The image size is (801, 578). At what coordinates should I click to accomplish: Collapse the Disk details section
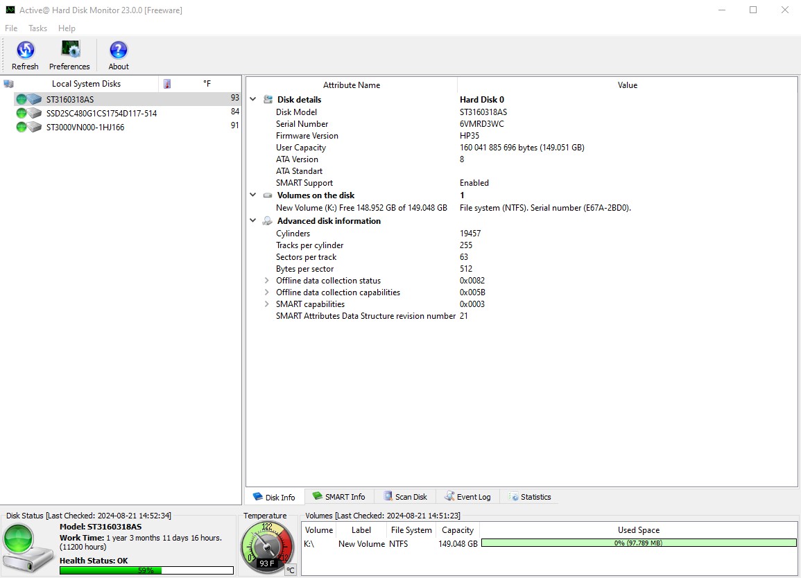253,100
